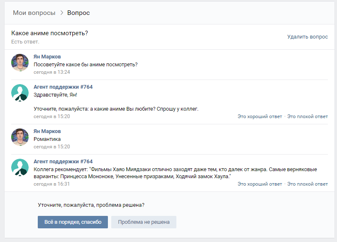Click timestamp сегодня в 13:24

52,72
